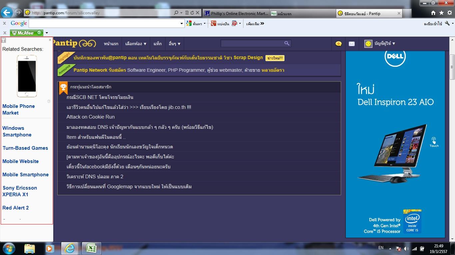Stop loading with the address bar X
Screen dimensions: 455x255
pyautogui.click(x=197, y=13)
